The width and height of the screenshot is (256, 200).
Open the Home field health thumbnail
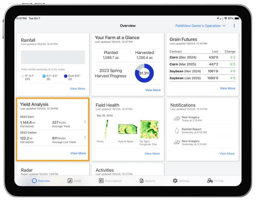[x=106, y=129]
